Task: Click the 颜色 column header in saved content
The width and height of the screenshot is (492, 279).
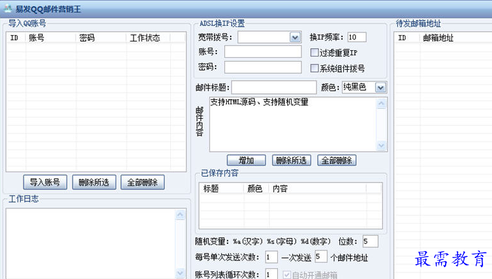Action: point(256,189)
